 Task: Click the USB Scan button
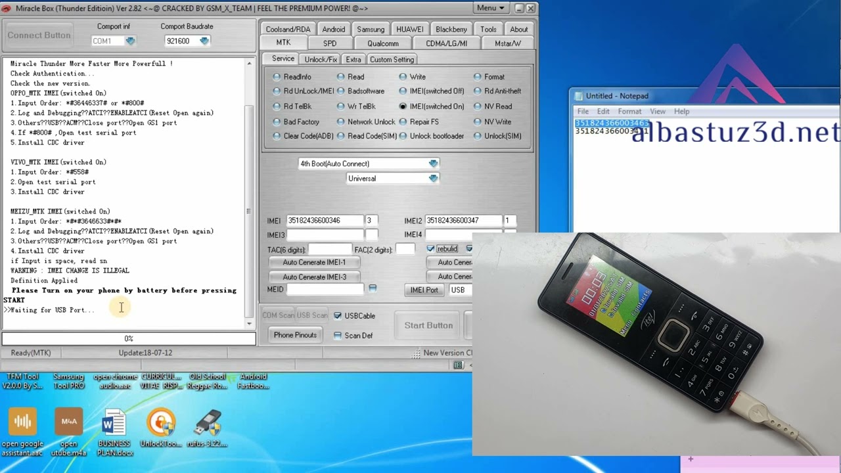[x=312, y=315]
